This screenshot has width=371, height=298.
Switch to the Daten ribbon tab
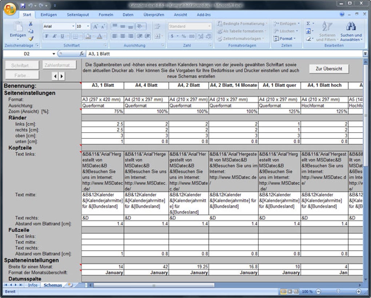click(x=128, y=15)
